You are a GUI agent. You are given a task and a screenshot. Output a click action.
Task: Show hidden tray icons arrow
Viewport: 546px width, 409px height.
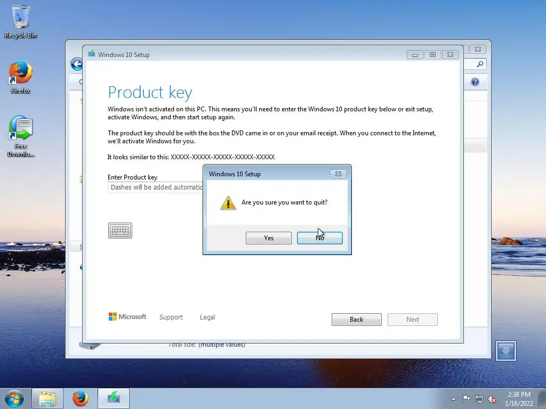pyautogui.click(x=453, y=399)
